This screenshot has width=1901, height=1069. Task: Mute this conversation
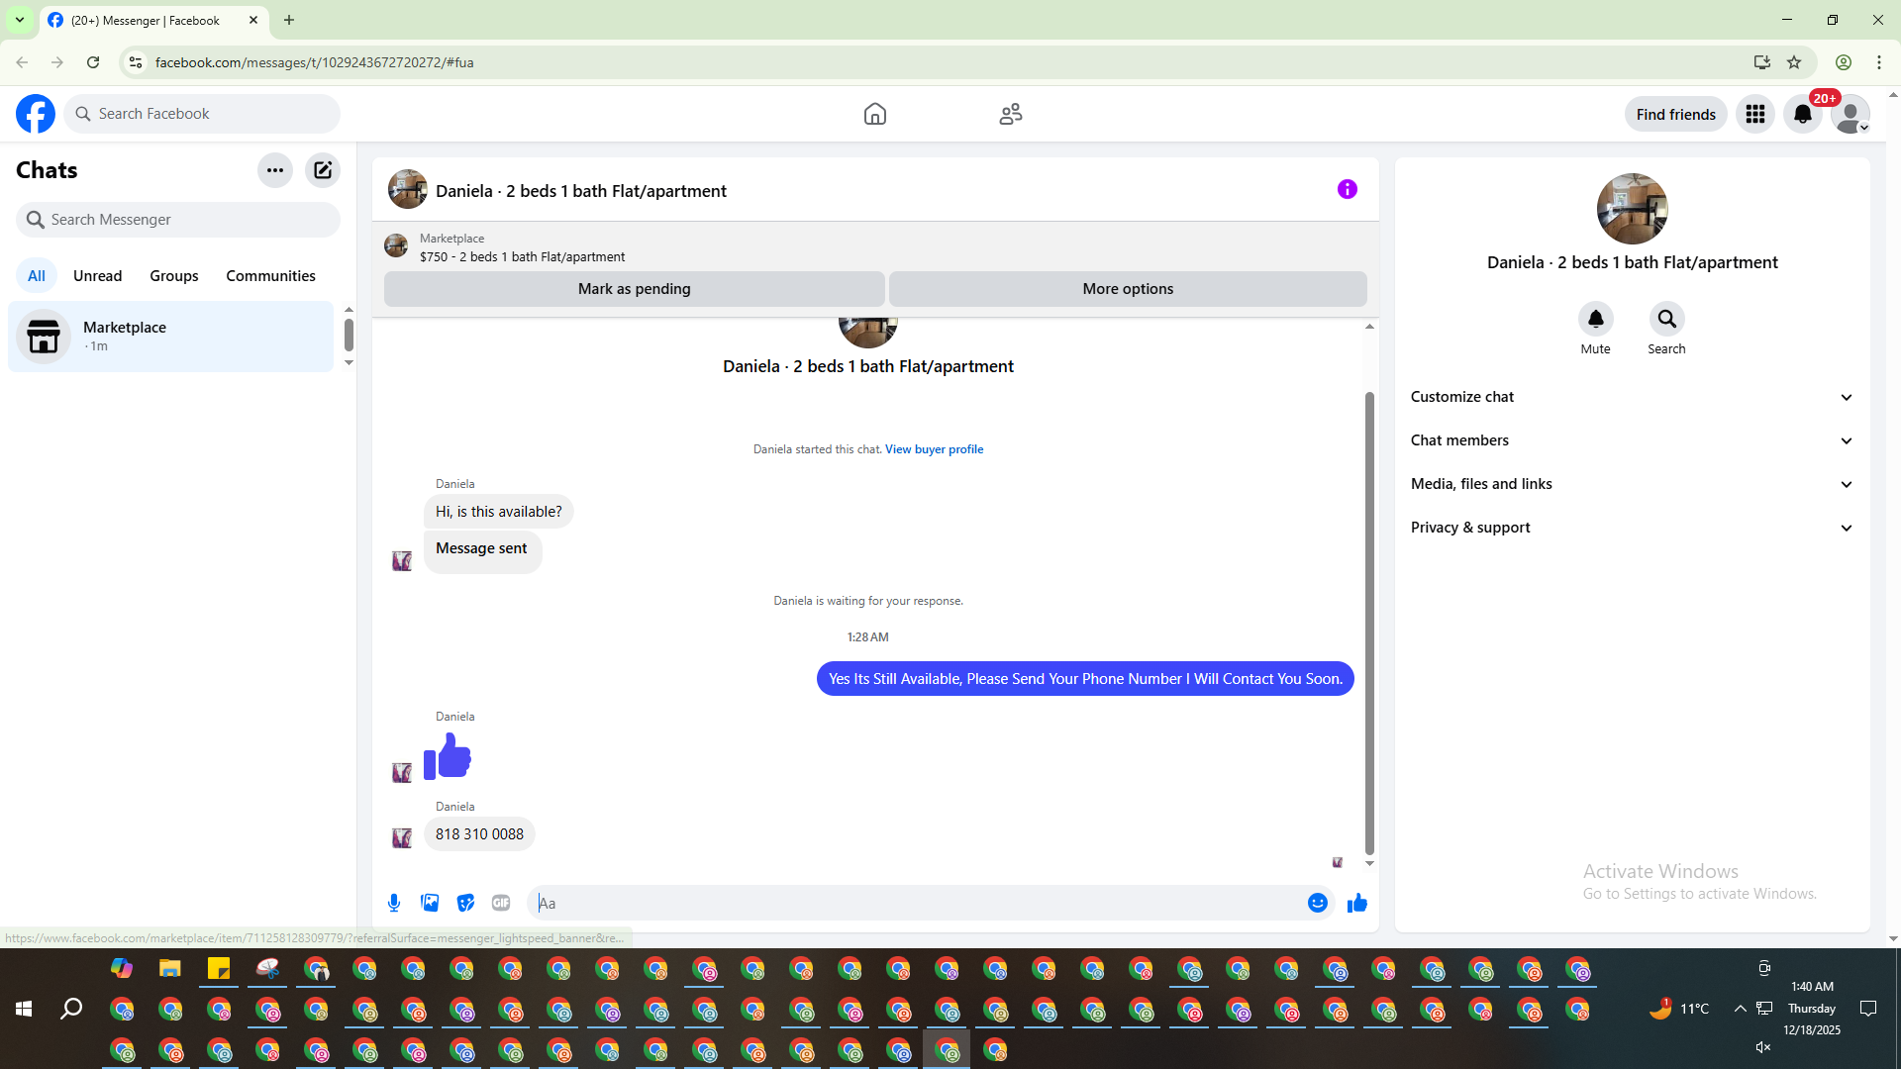pos(1595,320)
